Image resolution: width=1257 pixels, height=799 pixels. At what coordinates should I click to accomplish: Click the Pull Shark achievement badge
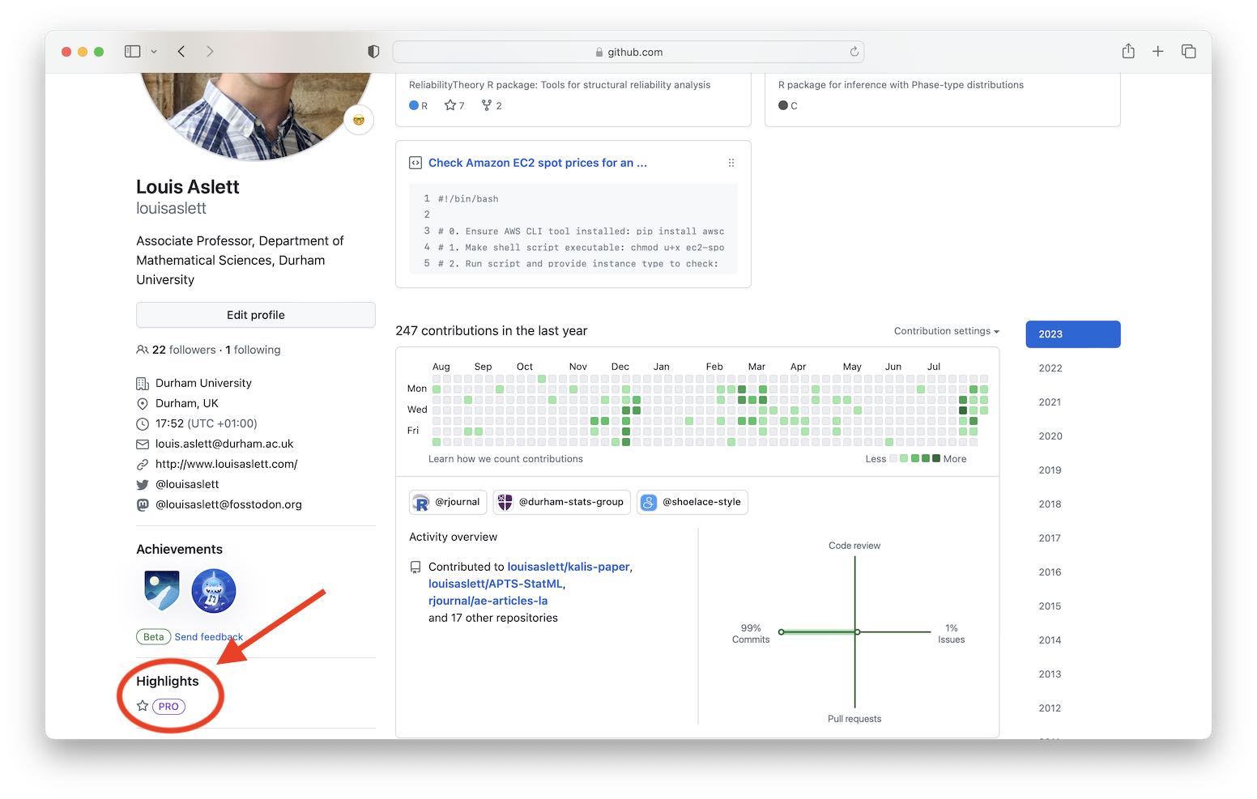[214, 590]
